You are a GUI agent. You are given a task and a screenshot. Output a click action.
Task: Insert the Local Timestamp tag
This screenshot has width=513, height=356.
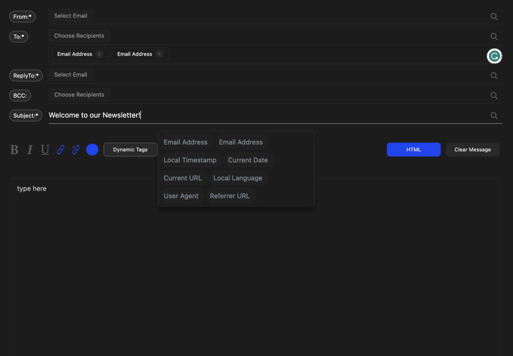(x=190, y=160)
